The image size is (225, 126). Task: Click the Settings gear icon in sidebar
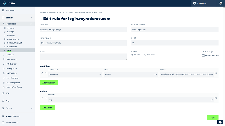4,32
